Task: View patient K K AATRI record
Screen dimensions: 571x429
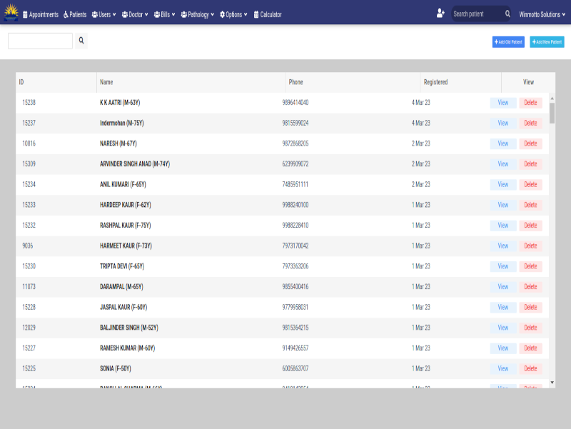Action: [x=503, y=103]
